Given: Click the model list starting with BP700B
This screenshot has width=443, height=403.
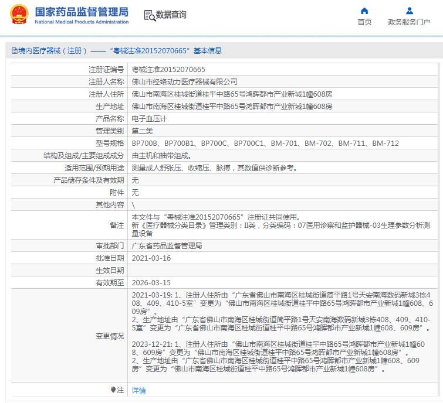Looking at the screenshot, I should [265, 144].
